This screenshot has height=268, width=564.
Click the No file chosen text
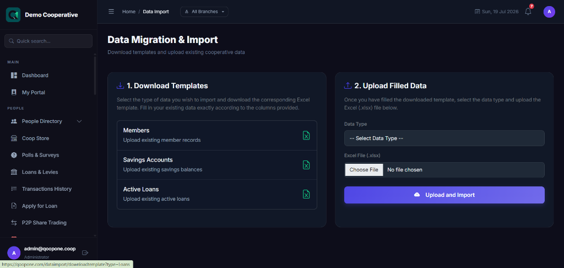coord(405,170)
